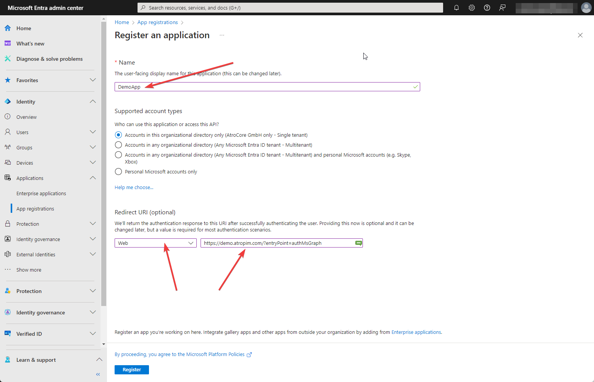Expand the Users section in sidebar

coord(92,132)
